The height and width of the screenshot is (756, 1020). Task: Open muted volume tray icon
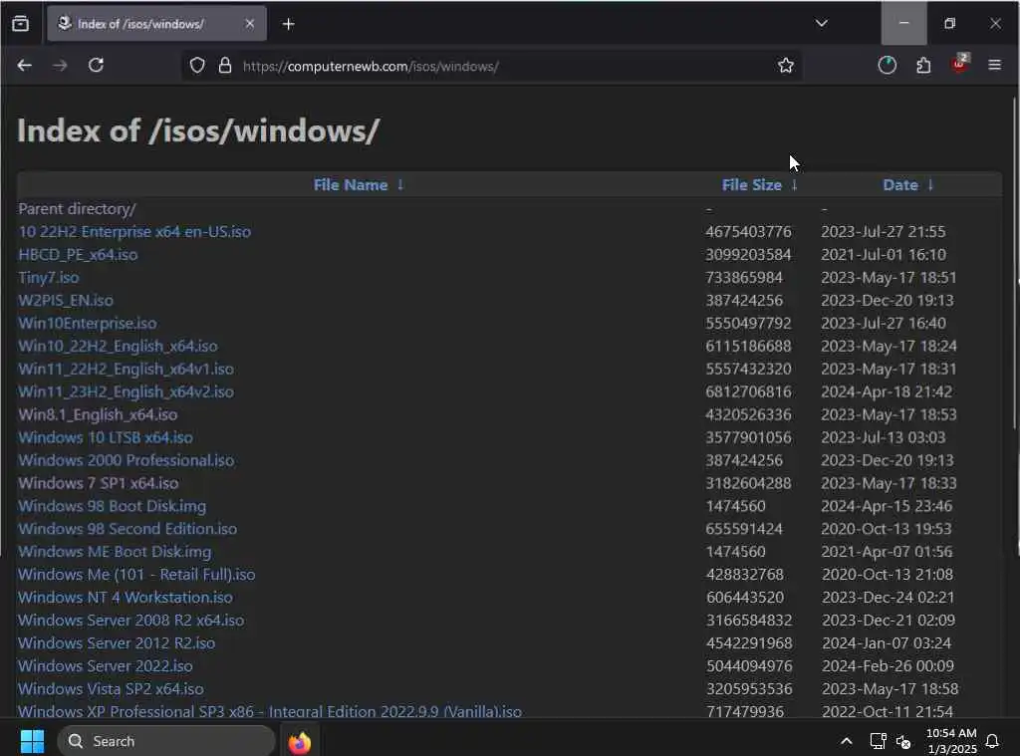coord(903,741)
